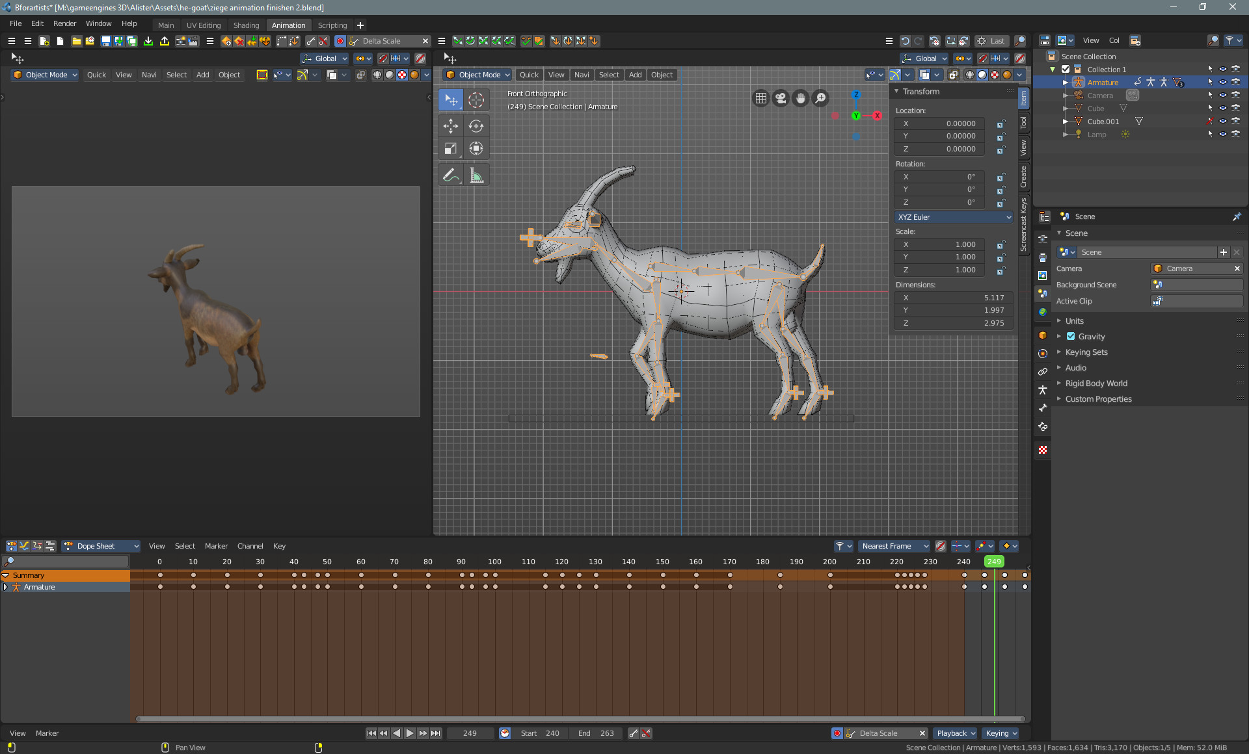Activate the Measure ruler tool

tap(476, 175)
